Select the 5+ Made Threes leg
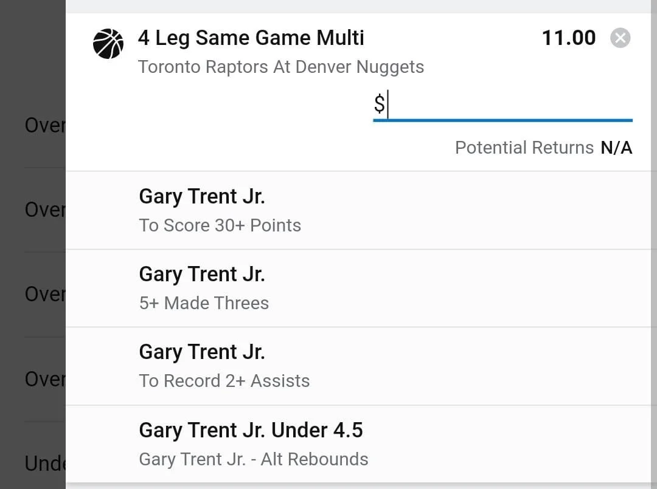This screenshot has width=657, height=489. click(358, 288)
